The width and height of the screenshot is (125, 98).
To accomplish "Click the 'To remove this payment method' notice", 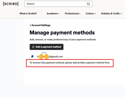I will [70, 63].
